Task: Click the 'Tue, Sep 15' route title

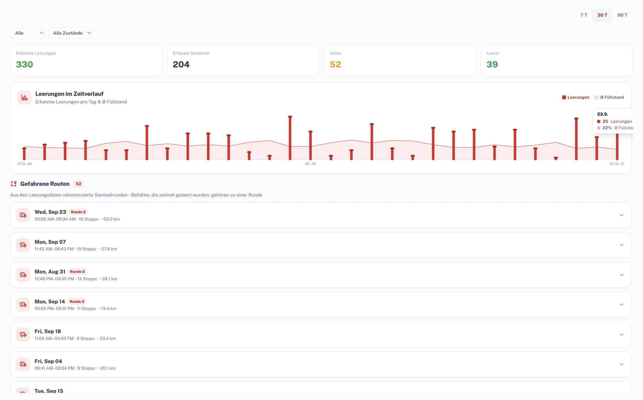Action: [x=49, y=391]
